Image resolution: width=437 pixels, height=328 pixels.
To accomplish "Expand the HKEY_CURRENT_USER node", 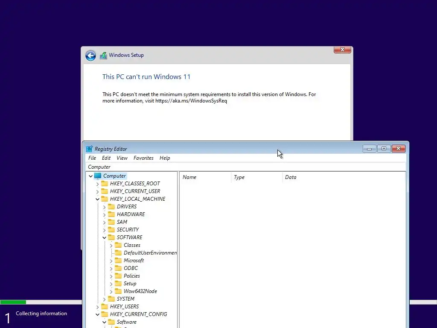I will point(97,192).
